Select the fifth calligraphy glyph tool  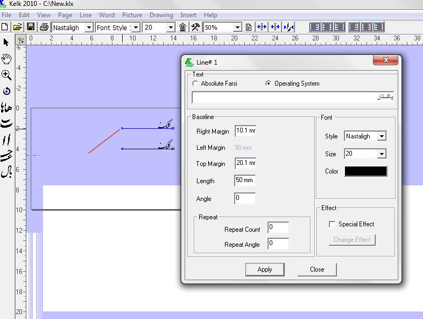pyautogui.click(x=6, y=156)
